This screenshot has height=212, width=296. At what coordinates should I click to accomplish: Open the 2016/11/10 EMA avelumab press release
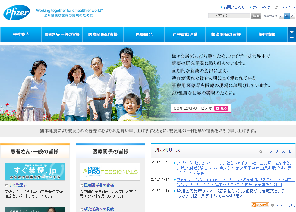point(235,194)
